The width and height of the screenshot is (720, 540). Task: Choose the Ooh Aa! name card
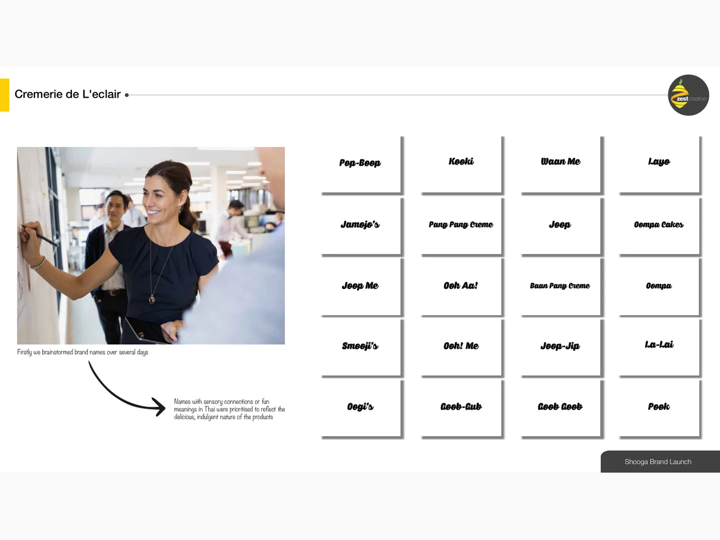(x=461, y=287)
